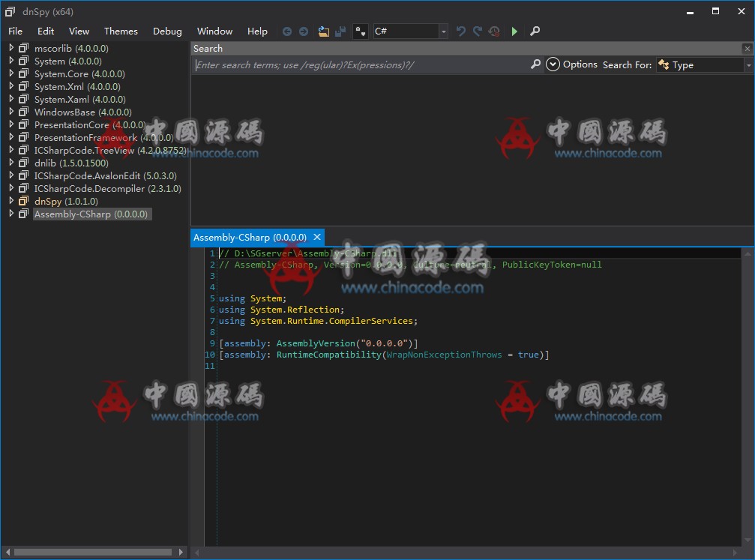Screen dimensions: 755x560
Task: Close the Assembly-CSharp document tab
Action: tap(317, 237)
